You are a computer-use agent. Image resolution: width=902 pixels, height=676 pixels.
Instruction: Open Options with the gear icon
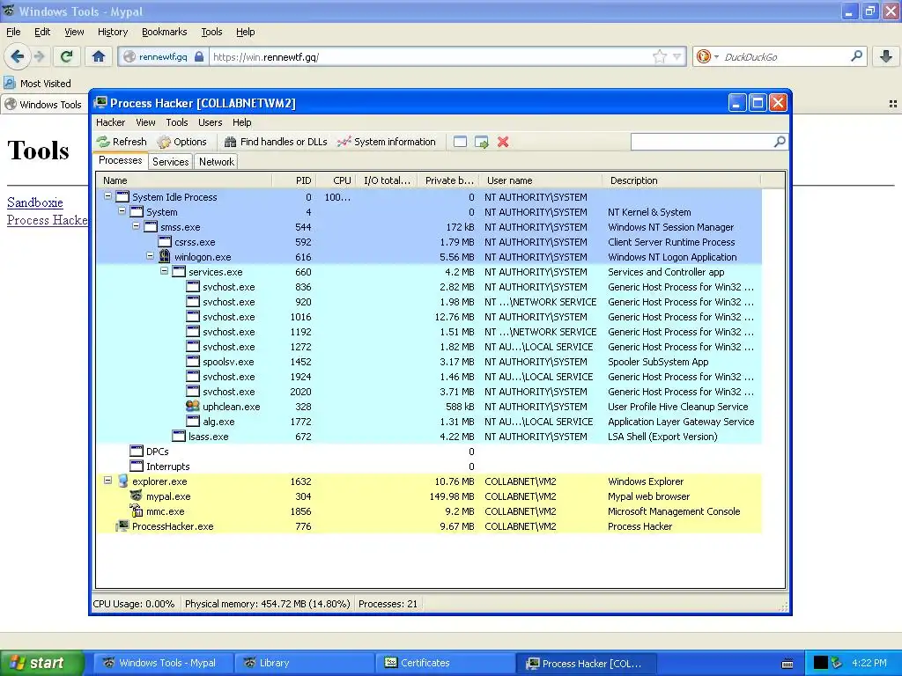coord(181,142)
